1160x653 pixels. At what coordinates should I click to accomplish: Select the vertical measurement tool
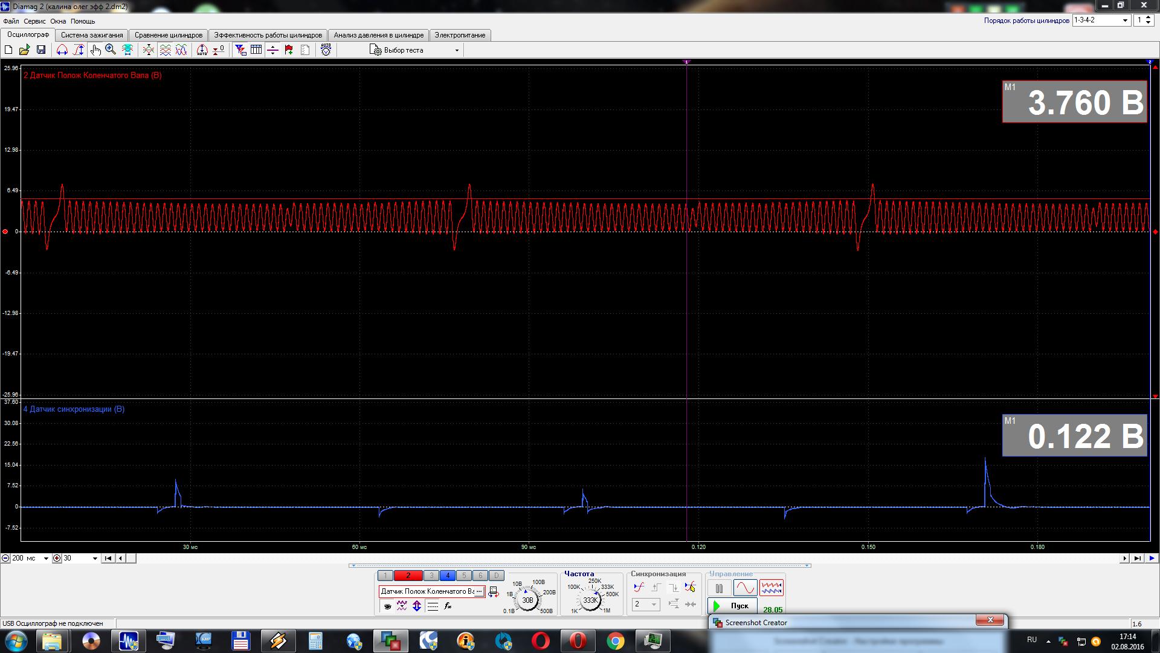[x=79, y=50]
